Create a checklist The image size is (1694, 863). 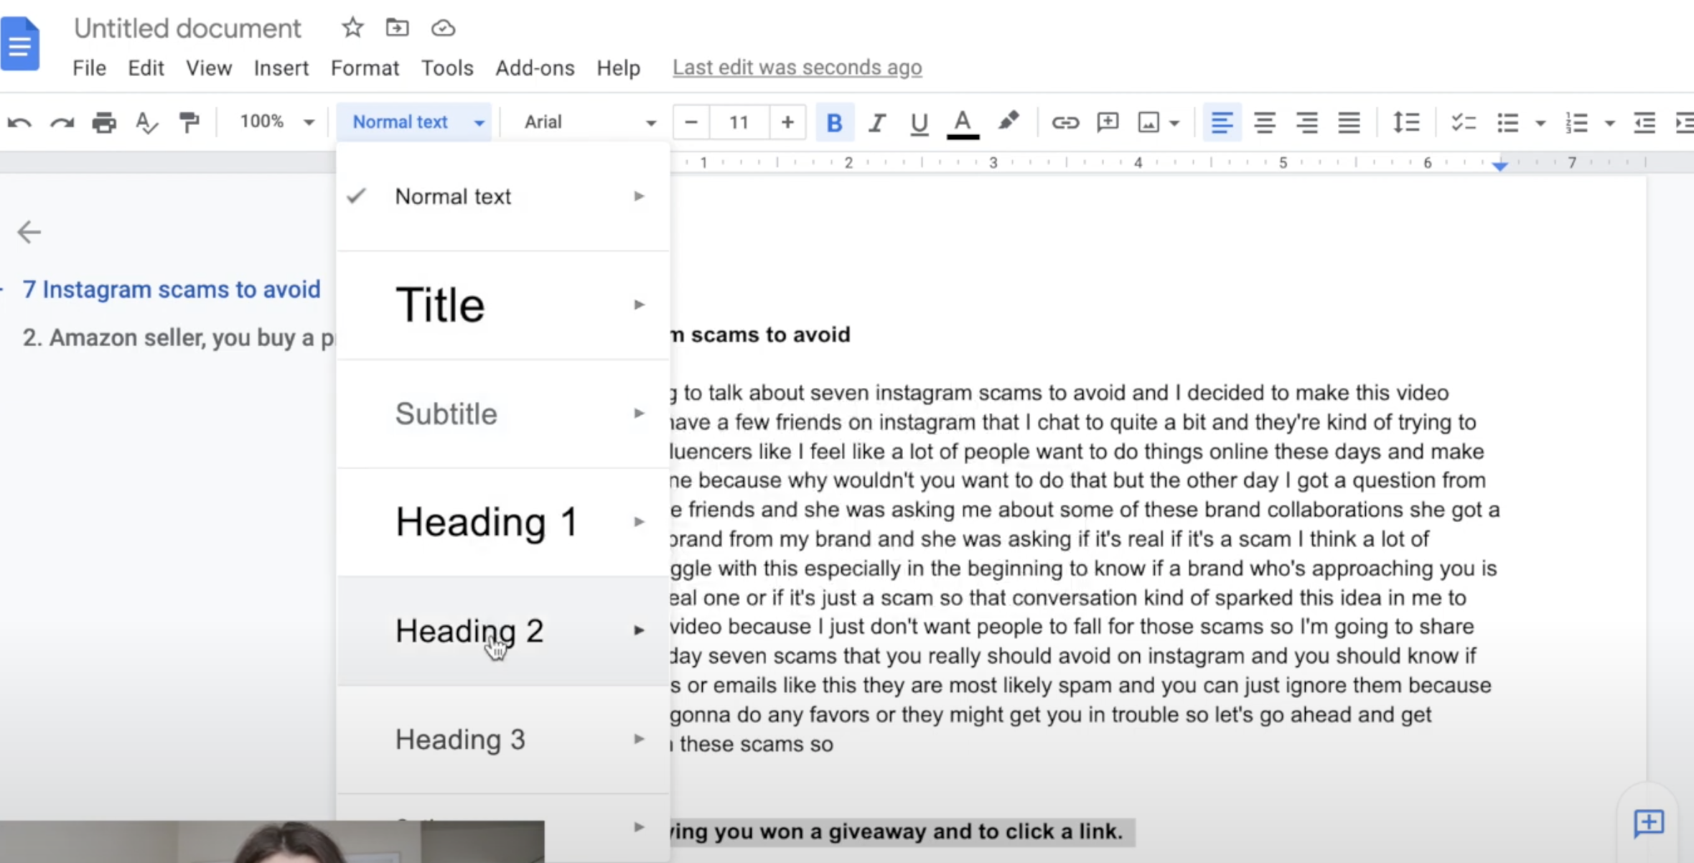(x=1463, y=123)
